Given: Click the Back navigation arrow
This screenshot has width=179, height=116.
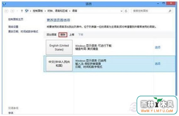Looking at the screenshot, I should tap(6, 11).
